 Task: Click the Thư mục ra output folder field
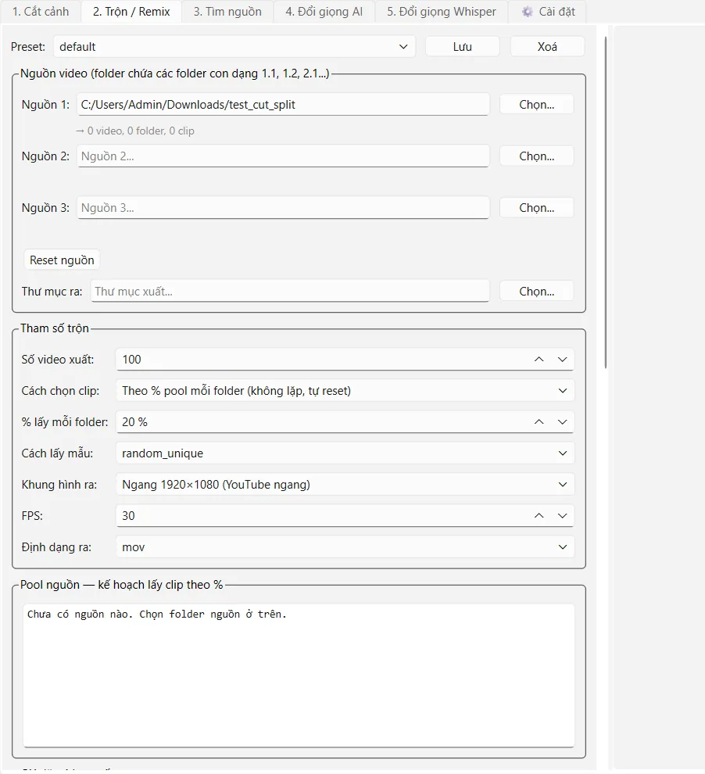[x=290, y=292]
